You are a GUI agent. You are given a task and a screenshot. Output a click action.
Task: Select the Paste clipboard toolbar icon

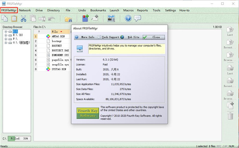[14, 18]
